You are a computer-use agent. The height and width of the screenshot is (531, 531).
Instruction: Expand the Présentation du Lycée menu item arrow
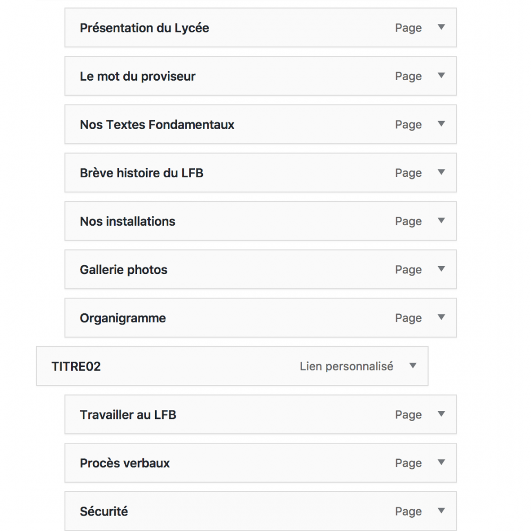coord(441,27)
